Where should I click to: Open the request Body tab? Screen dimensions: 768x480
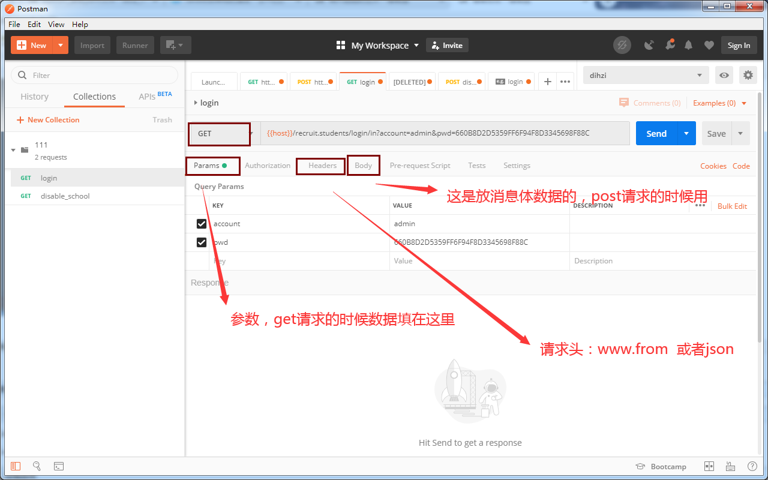coord(364,166)
